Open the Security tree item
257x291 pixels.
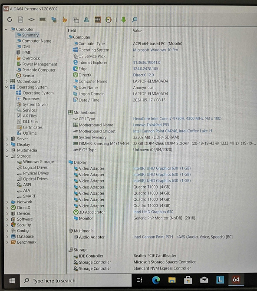click(x=24, y=225)
